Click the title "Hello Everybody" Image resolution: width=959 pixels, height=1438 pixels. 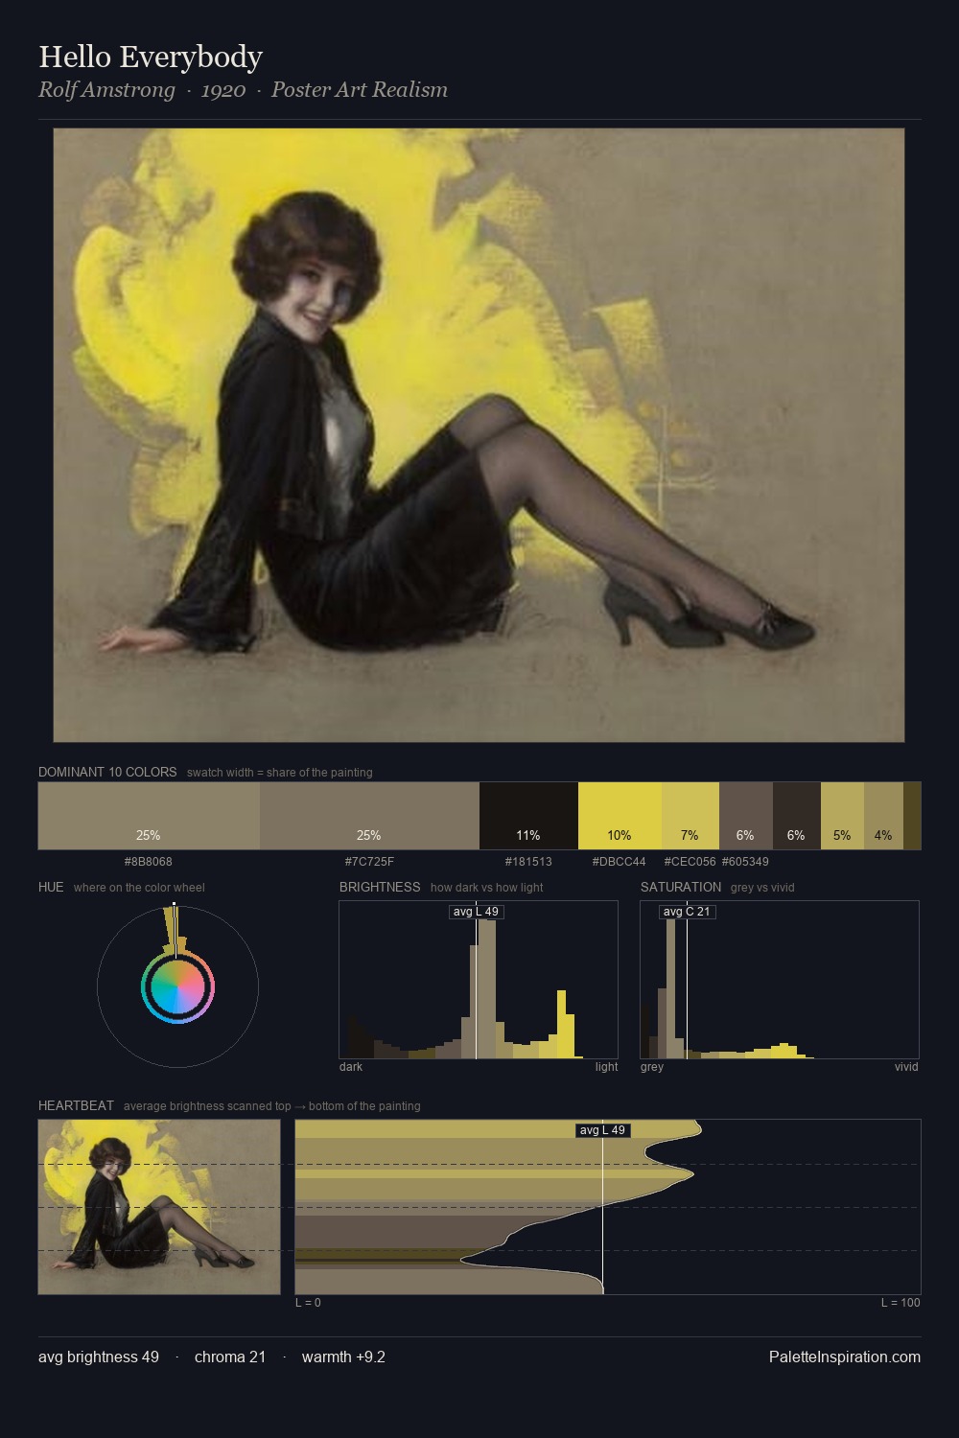[151, 57]
